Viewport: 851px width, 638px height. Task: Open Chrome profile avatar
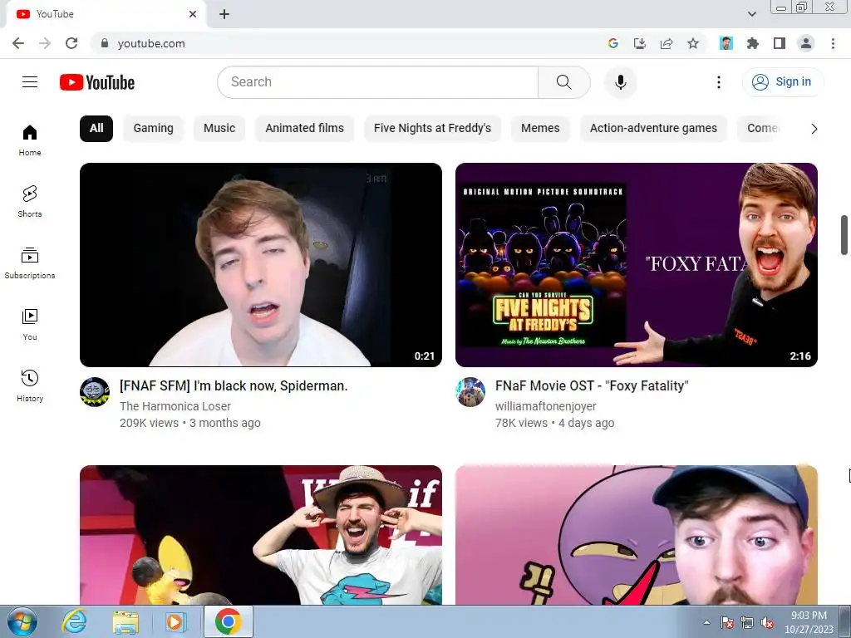(806, 43)
